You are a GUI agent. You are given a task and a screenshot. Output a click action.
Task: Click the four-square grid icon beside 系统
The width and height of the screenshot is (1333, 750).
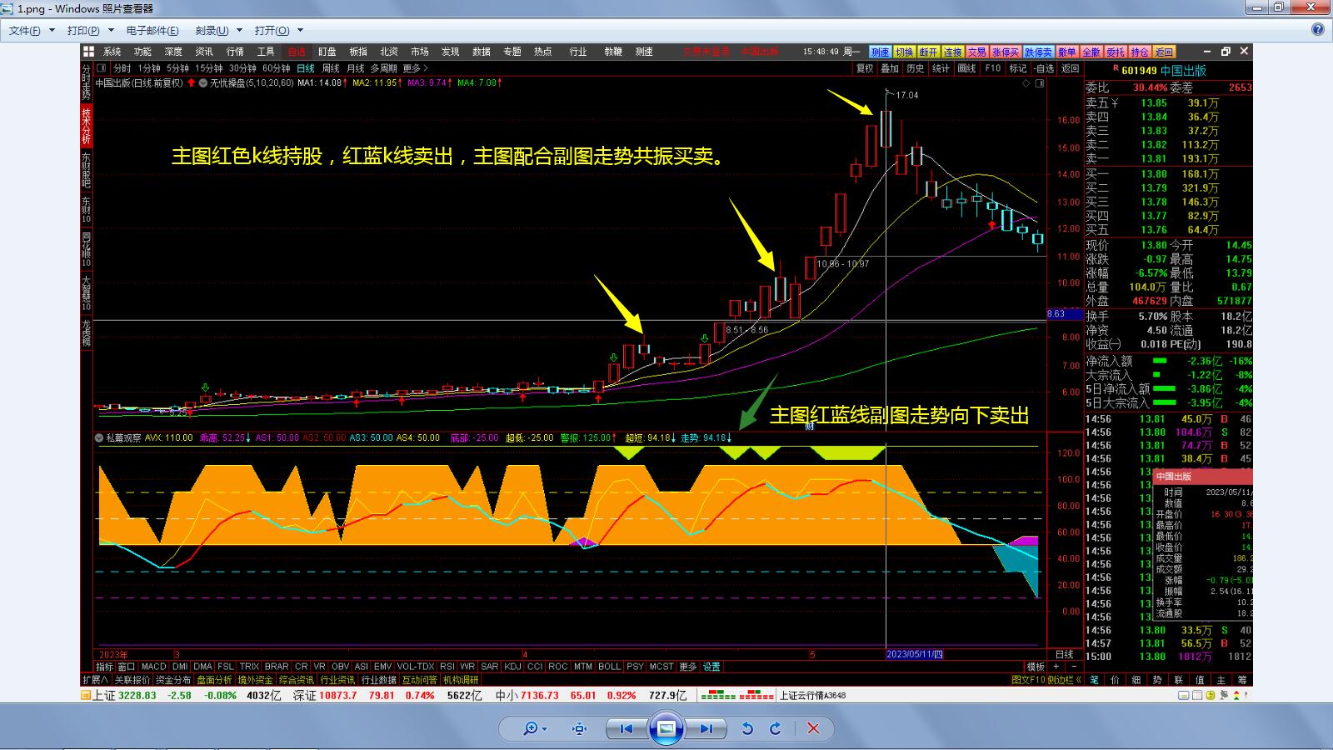tap(88, 52)
